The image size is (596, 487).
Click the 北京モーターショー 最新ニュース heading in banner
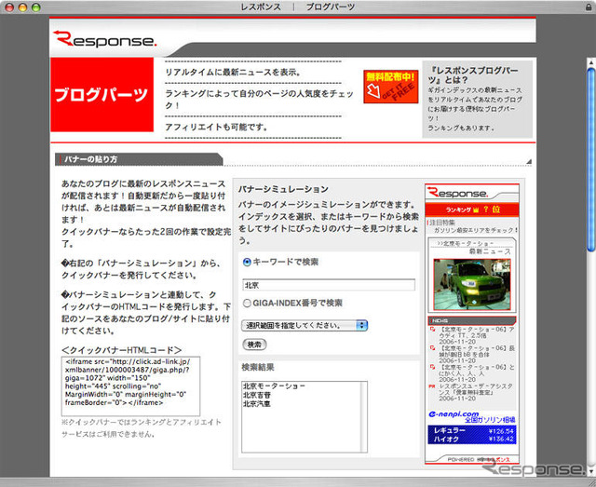coord(472,247)
